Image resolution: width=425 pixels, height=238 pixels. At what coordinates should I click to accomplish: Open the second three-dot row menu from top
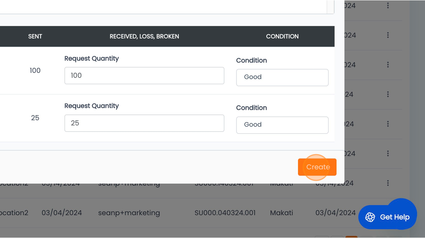pos(388,35)
